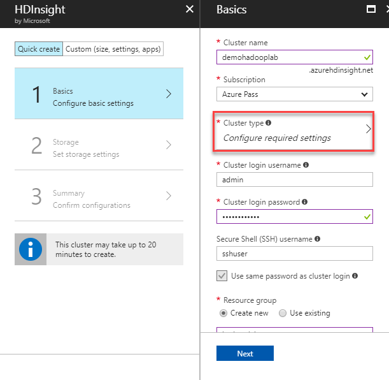Image resolution: width=389 pixels, height=380 pixels.
Task: Switch to the Quick create tab
Action: click(x=39, y=49)
